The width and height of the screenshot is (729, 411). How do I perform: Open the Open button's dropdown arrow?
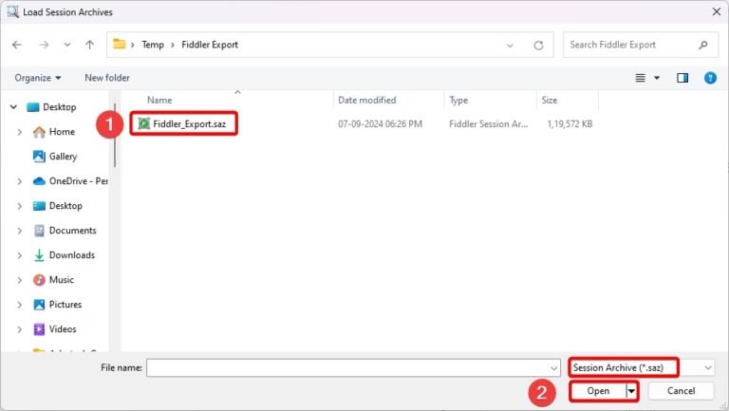coord(631,391)
